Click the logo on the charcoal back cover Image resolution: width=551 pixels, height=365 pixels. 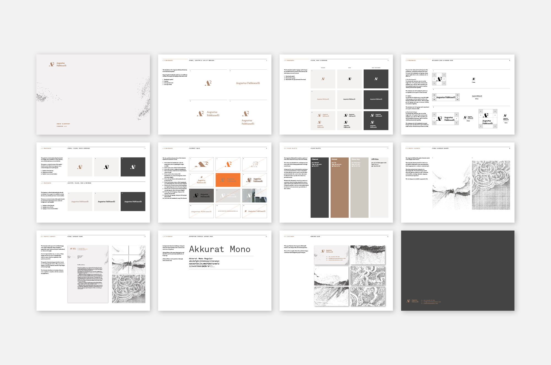point(412,301)
